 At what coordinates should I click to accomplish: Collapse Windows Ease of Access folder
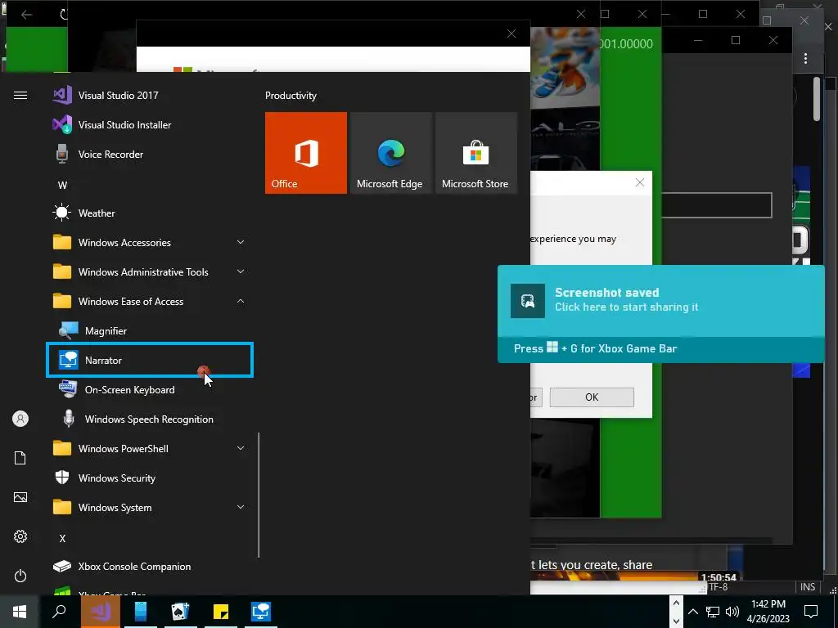150,302
